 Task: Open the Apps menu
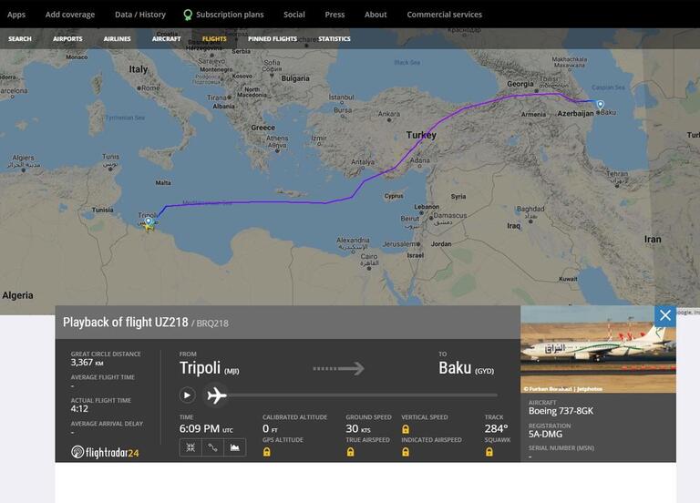click(16, 15)
